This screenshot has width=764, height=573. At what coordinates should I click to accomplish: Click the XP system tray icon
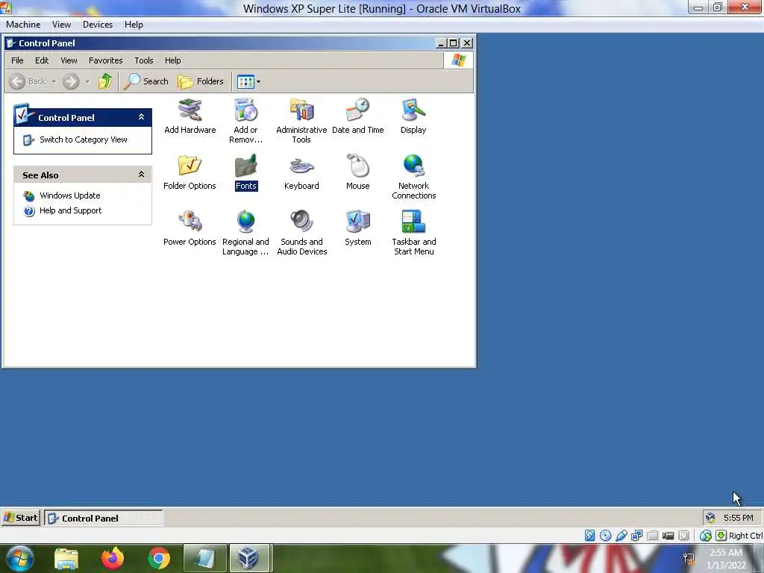coord(710,518)
